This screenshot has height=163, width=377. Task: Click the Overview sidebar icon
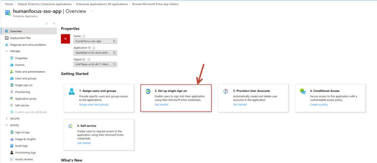coord(7,31)
